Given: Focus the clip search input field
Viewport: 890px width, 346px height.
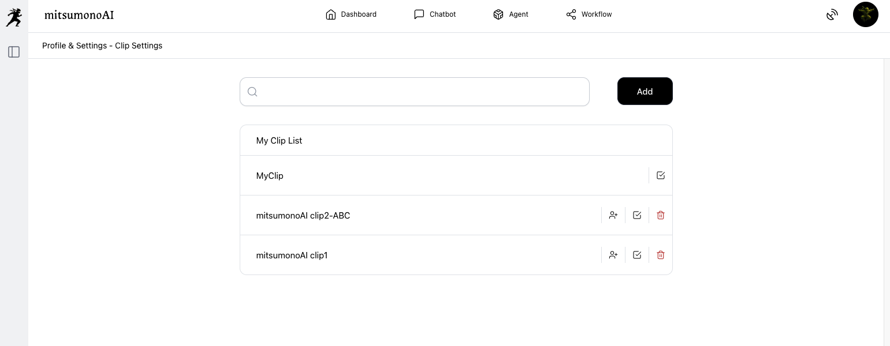Looking at the screenshot, I should pos(422,92).
